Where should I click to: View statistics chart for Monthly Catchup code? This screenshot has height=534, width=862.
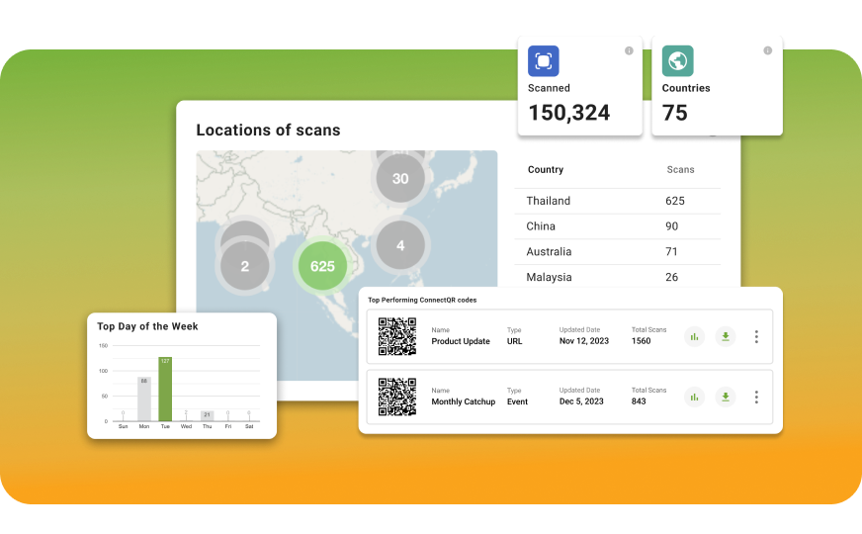point(694,397)
